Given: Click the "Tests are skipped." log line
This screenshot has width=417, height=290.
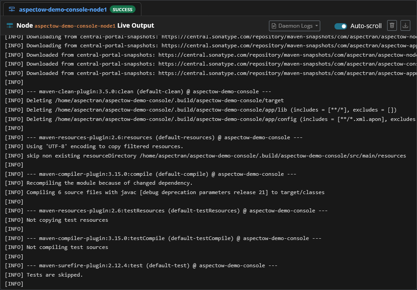Looking at the screenshot, I should click(x=44, y=275).
